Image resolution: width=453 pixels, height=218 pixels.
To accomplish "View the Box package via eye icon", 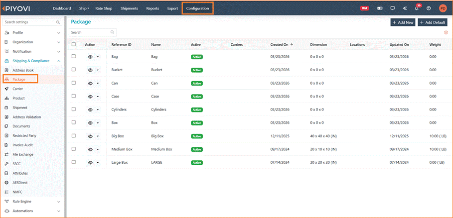I will click(x=90, y=123).
